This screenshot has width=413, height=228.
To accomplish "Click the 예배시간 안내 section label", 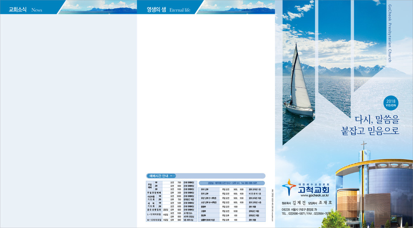I will tap(159, 176).
